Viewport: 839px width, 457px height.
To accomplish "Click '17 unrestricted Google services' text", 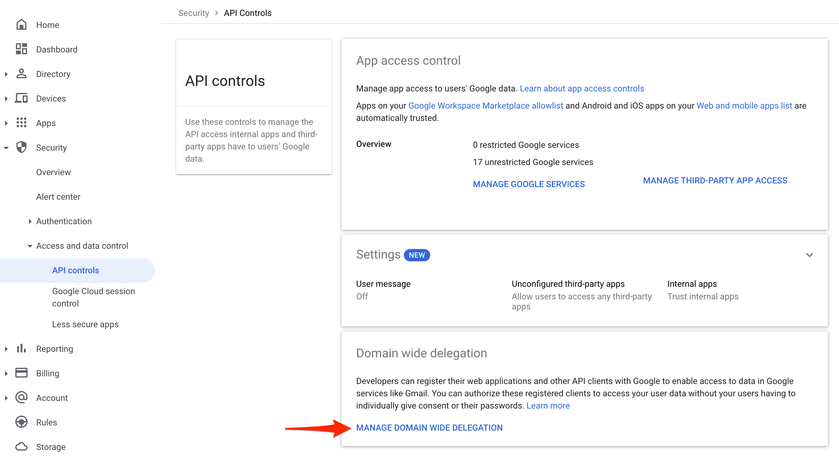I will pos(533,162).
